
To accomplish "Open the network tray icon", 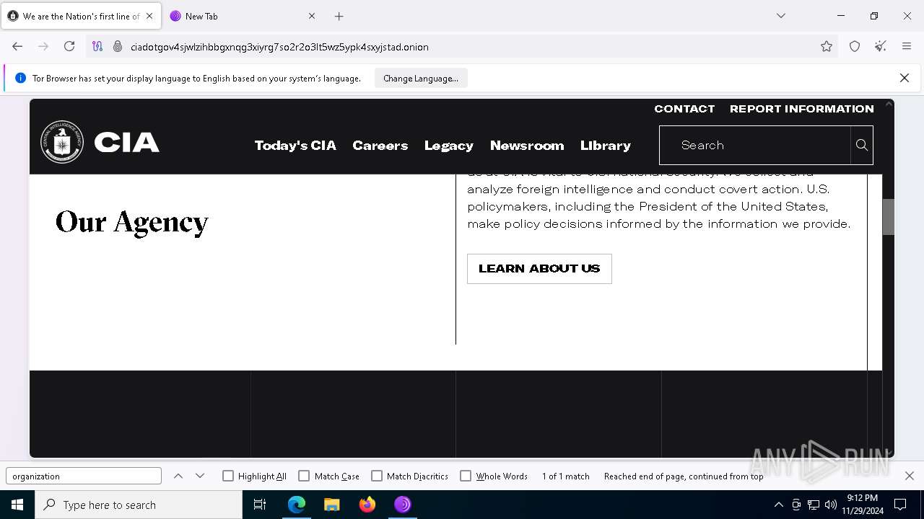I will [814, 505].
